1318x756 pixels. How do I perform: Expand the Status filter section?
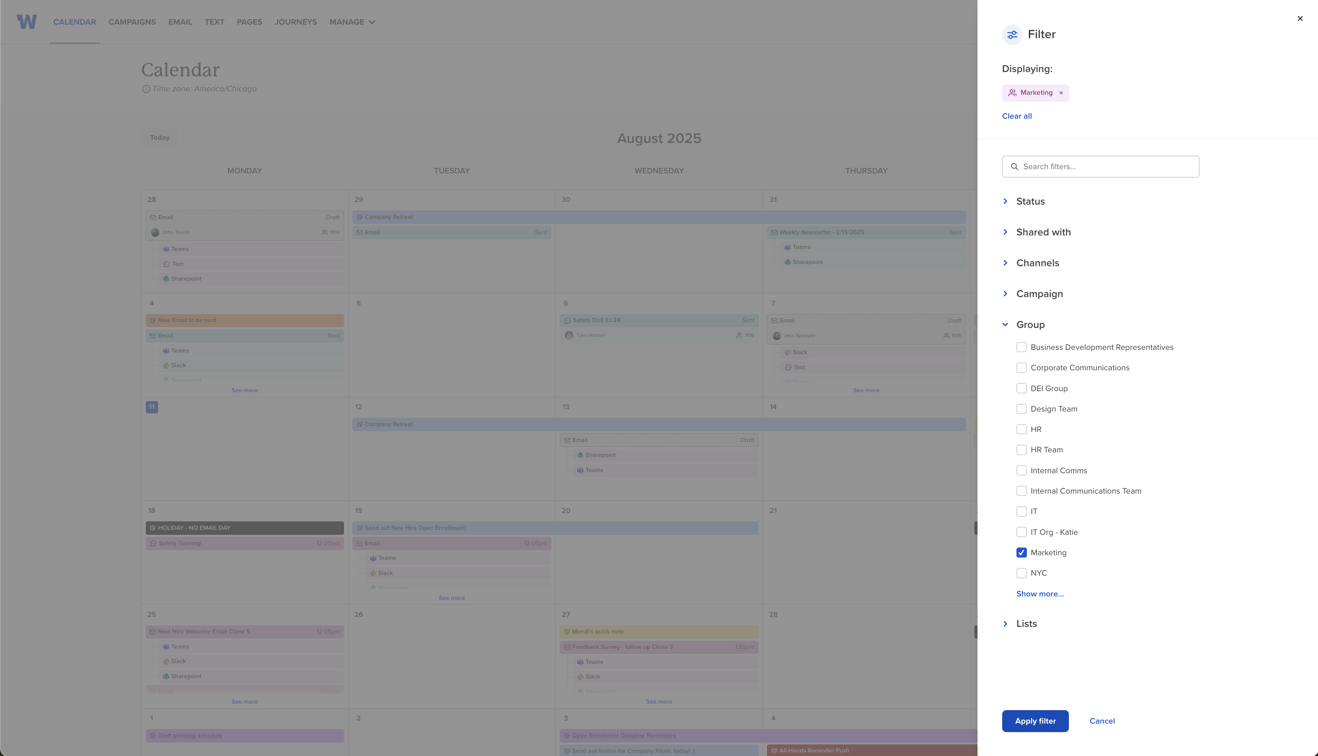click(1023, 202)
